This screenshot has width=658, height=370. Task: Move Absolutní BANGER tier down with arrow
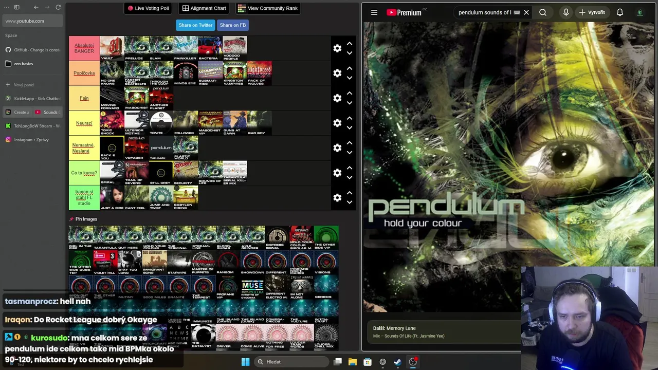pos(350,53)
